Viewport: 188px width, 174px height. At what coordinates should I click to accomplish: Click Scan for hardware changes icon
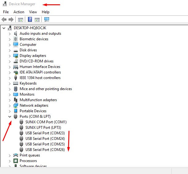pyautogui.click(x=47, y=19)
